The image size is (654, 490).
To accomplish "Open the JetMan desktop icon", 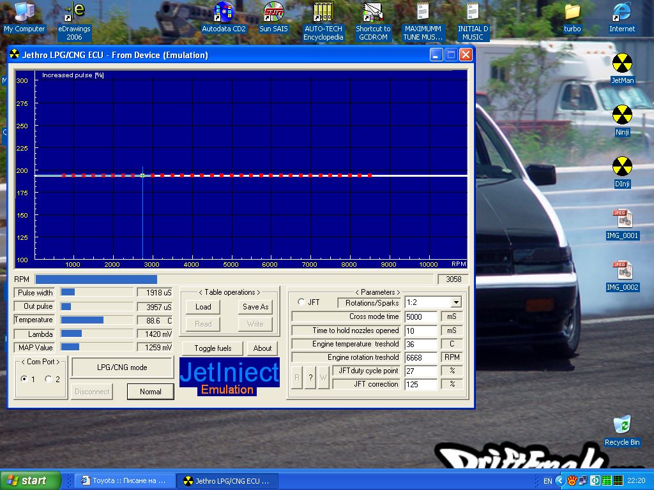I will click(622, 64).
